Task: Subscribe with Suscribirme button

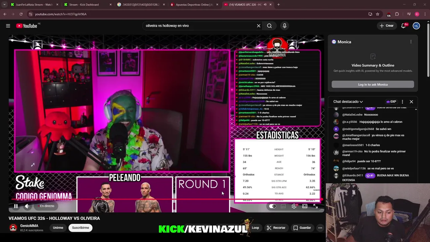Action: point(80,228)
